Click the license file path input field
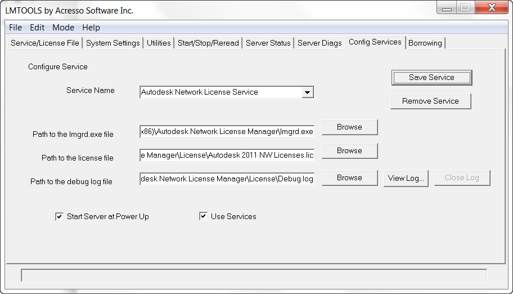Screen dimensions: 513x294 pyautogui.click(x=227, y=155)
